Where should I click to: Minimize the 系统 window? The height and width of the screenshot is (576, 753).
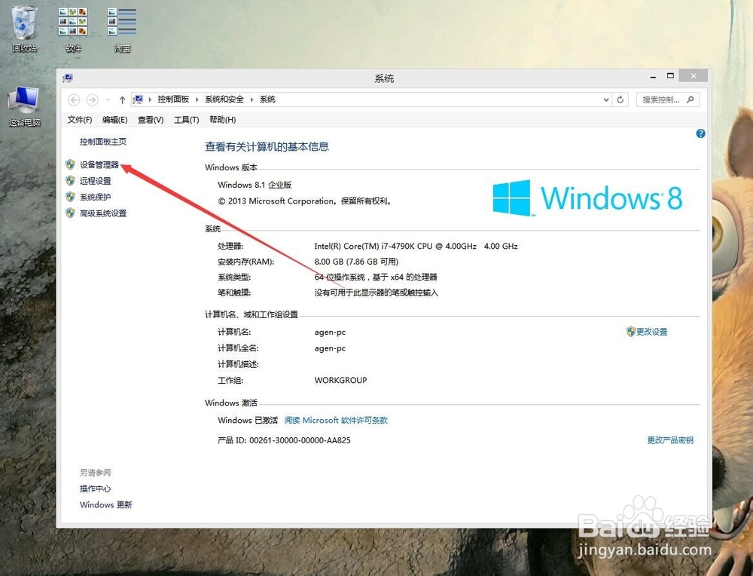[653, 76]
